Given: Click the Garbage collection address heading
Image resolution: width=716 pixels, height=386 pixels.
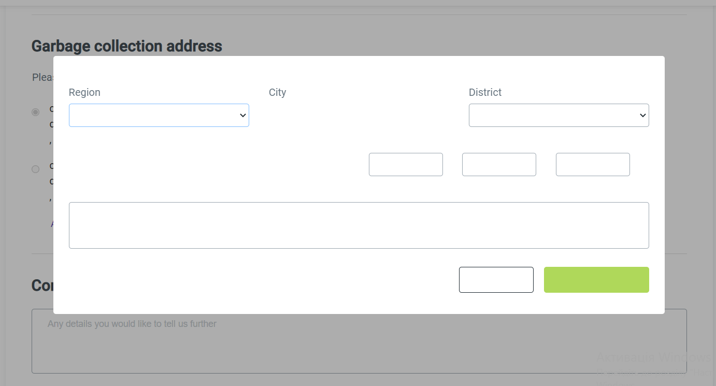Looking at the screenshot, I should click(126, 46).
